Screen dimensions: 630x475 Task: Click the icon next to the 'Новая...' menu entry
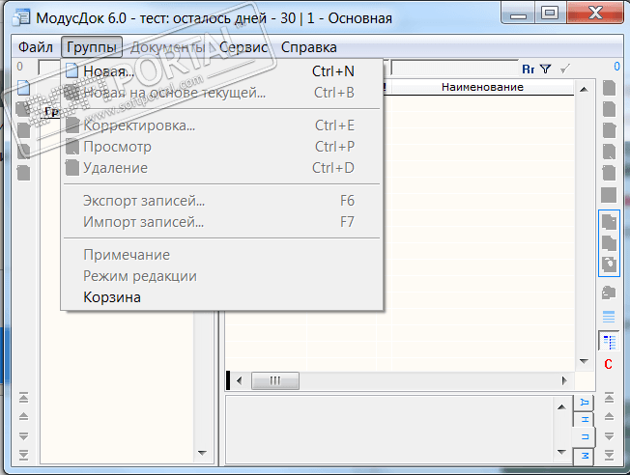click(x=72, y=71)
